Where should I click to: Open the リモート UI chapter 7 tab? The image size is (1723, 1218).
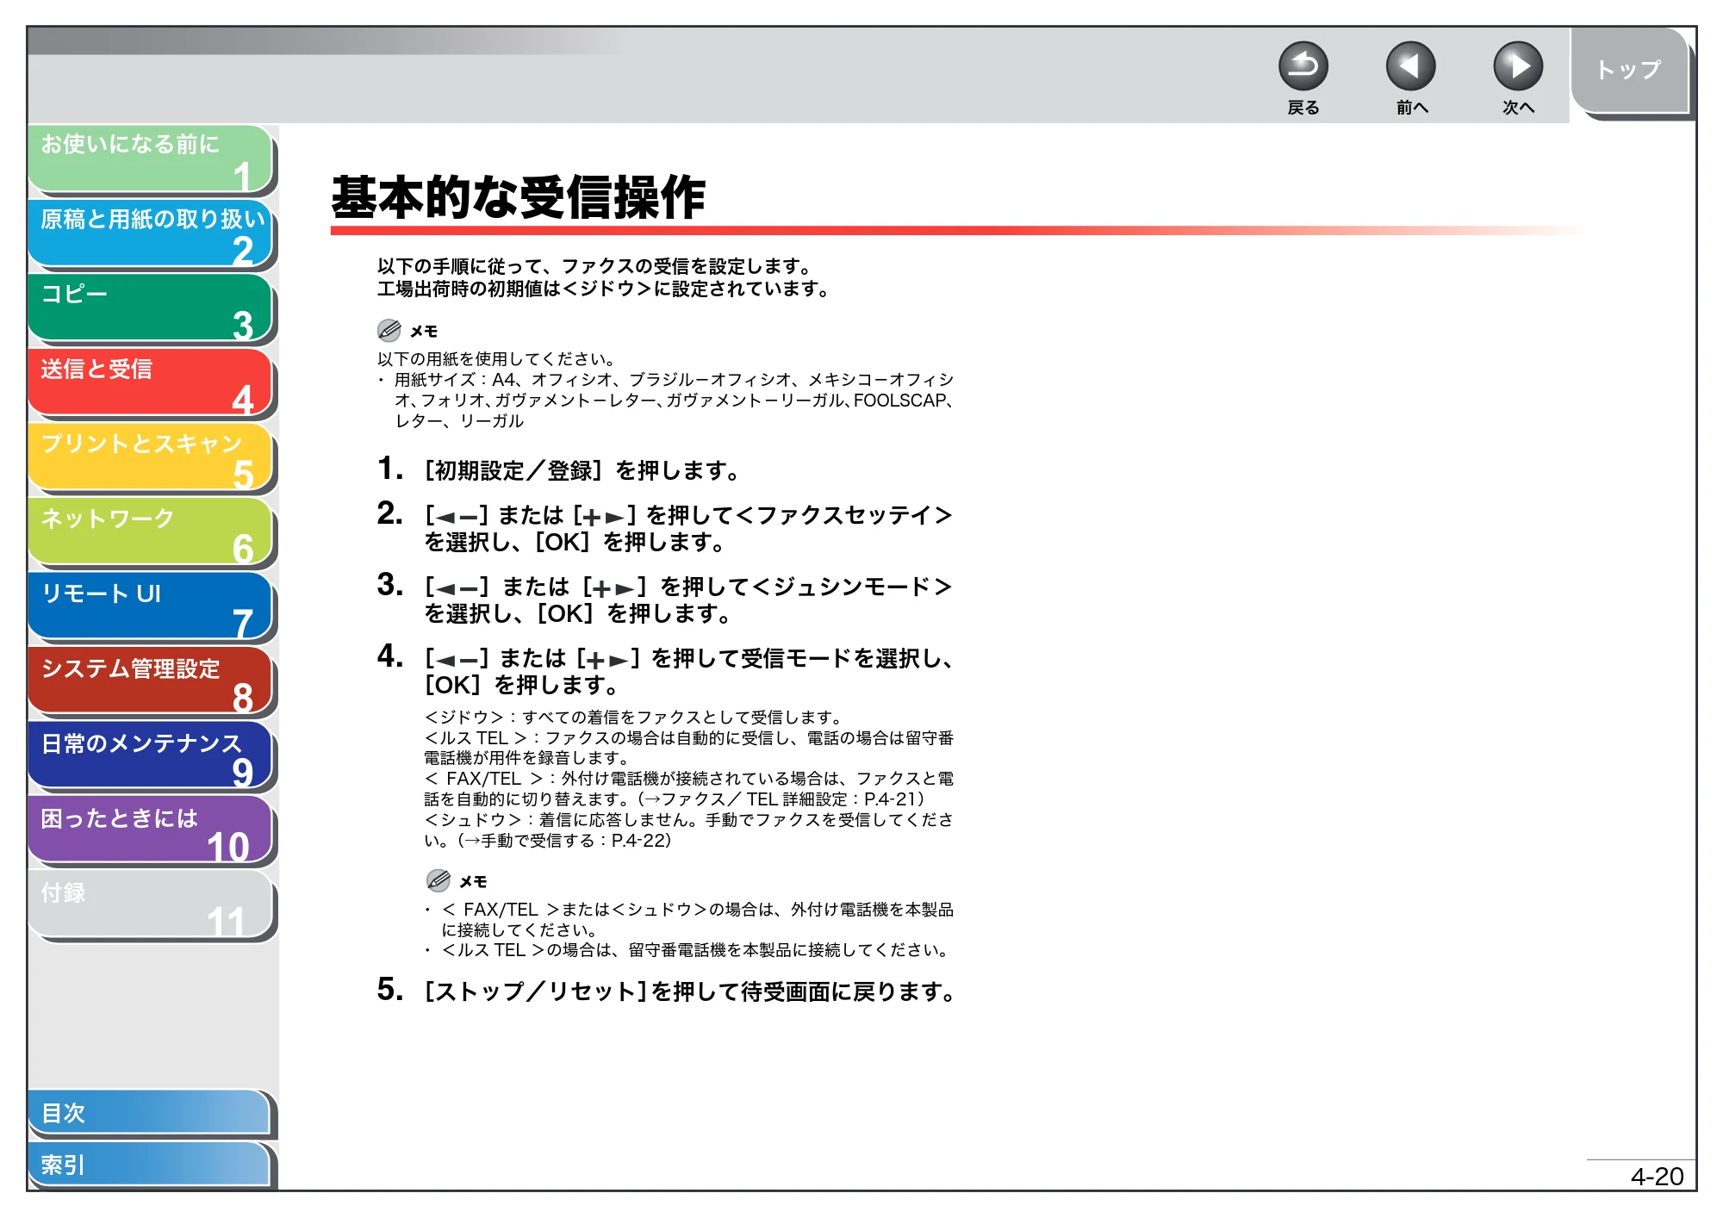[151, 607]
